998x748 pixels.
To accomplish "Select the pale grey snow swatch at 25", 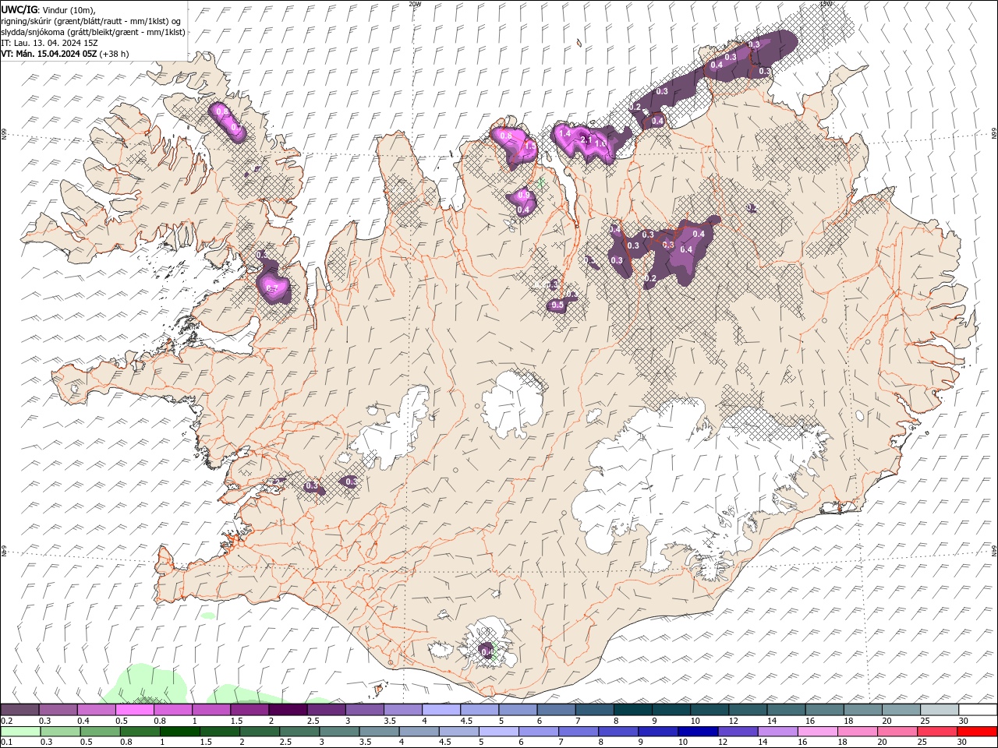I will [939, 710].
